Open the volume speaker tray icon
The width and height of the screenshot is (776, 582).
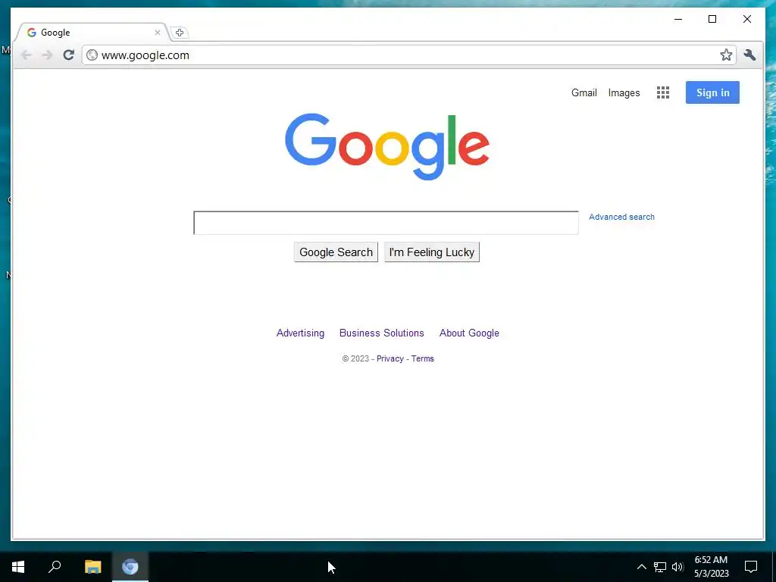click(677, 567)
